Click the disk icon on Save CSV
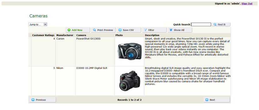The height and width of the screenshot is (110, 259). tap(120, 30)
